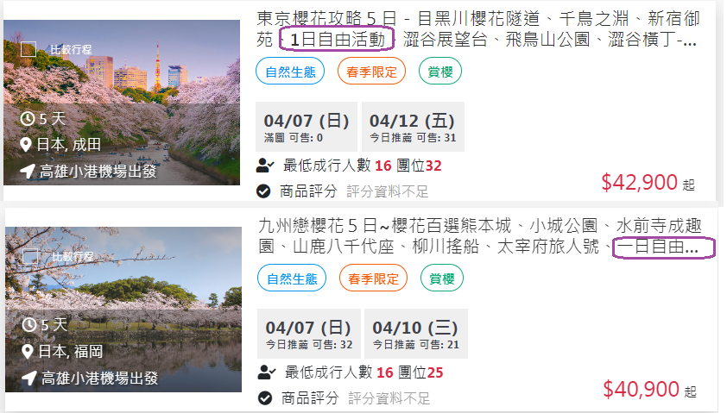Click the location pin icon next to 日本, 成田
Image resolution: width=727 pixels, height=413 pixels.
(26, 145)
